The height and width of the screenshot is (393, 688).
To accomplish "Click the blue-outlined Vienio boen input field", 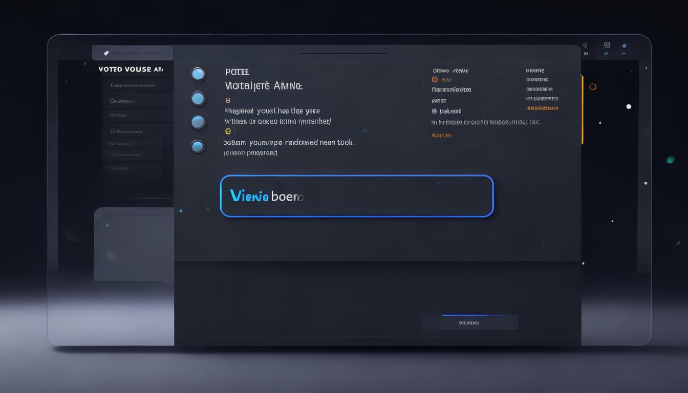I will pos(356,196).
